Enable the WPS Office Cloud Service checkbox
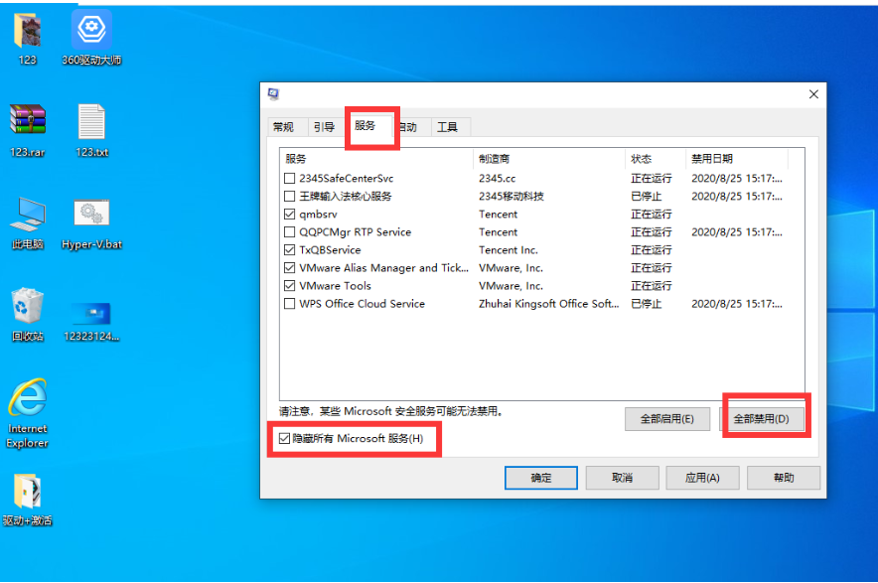Viewport: 878px width, 583px height. coord(289,304)
